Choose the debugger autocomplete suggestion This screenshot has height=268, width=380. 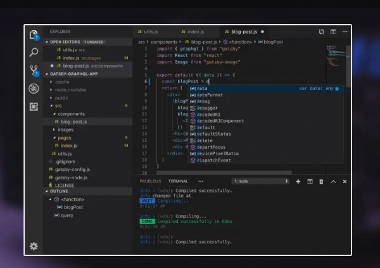point(266,108)
